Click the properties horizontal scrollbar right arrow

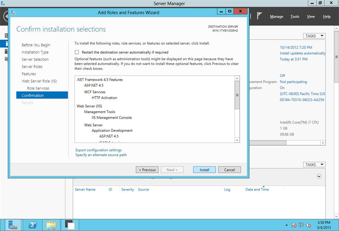coord(323,143)
